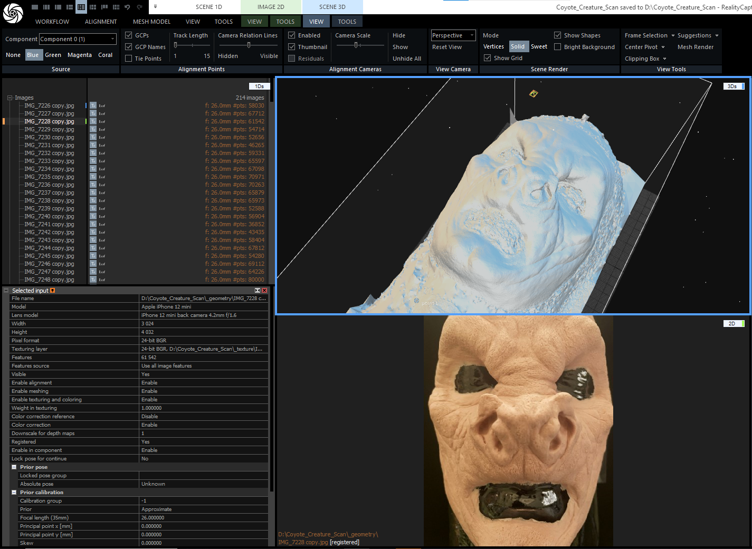
Task: Collapse the Prior pose section
Action: (14, 467)
